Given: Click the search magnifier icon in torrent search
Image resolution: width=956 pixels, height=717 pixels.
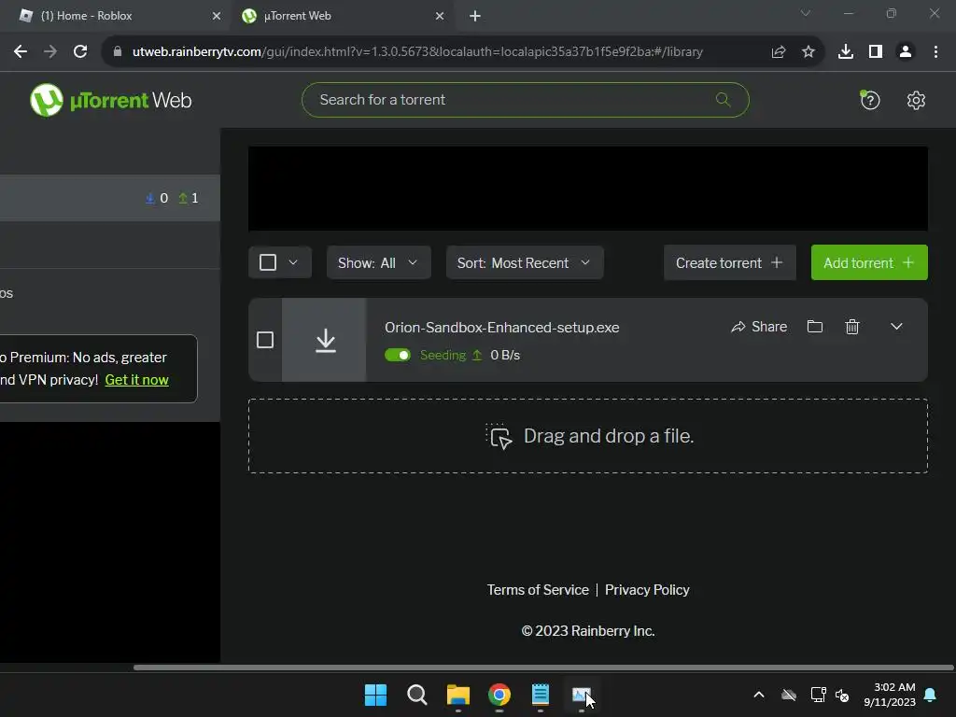Looking at the screenshot, I should [x=724, y=99].
